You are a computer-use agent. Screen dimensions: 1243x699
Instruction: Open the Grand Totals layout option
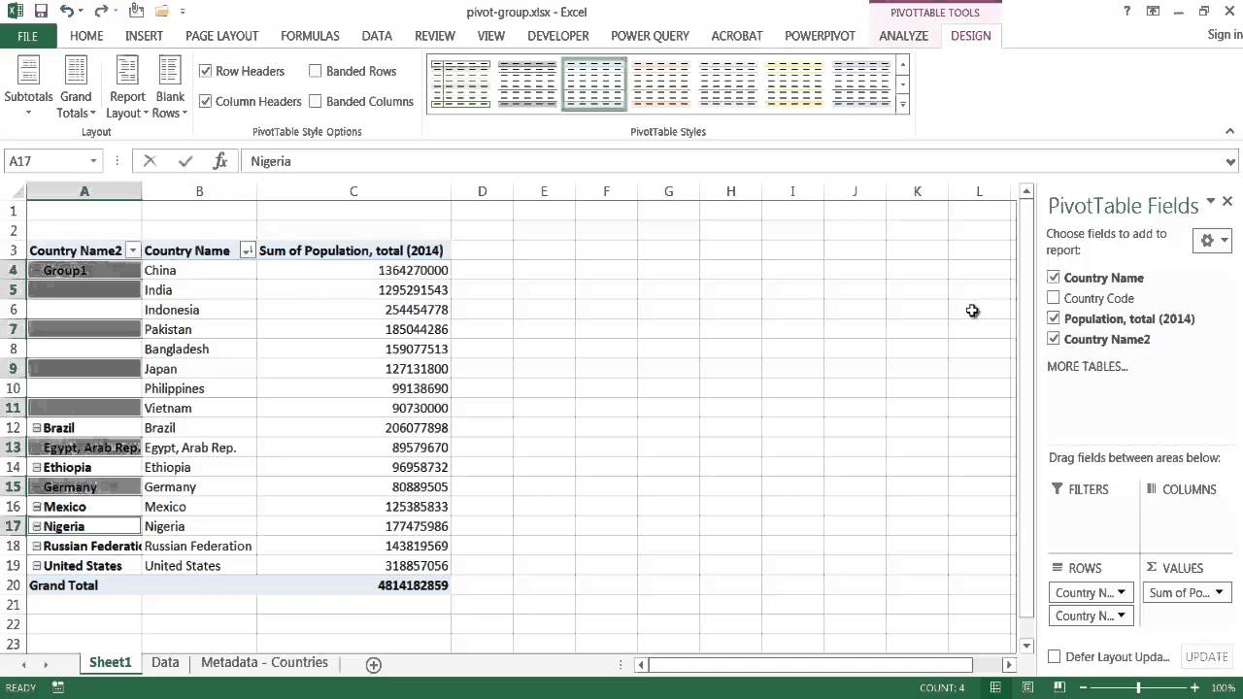76,87
